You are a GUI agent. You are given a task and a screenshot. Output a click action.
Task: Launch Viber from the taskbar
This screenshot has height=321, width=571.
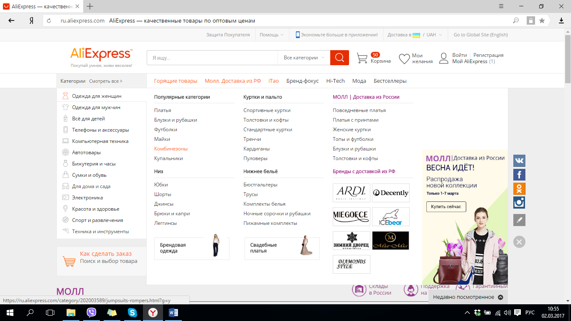[x=92, y=313]
